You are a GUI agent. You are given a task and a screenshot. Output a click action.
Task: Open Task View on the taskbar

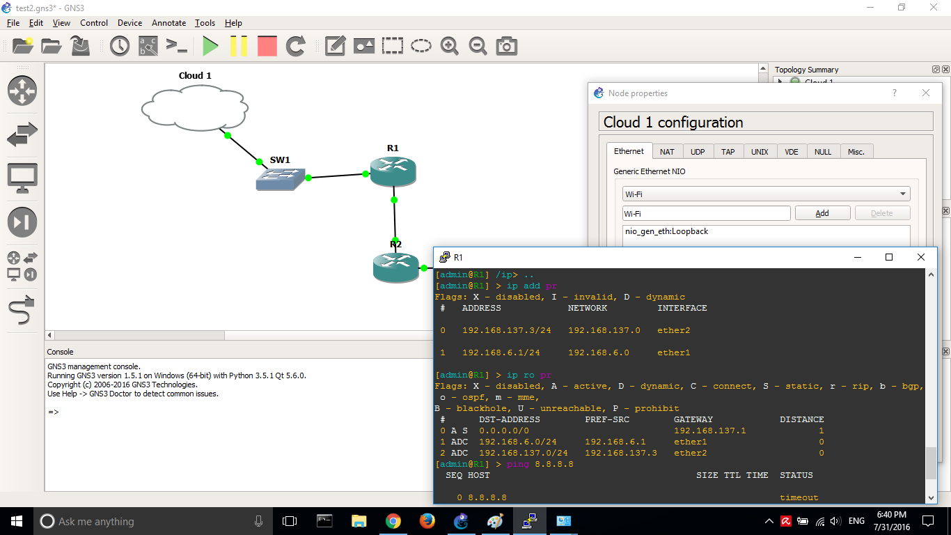(290, 521)
